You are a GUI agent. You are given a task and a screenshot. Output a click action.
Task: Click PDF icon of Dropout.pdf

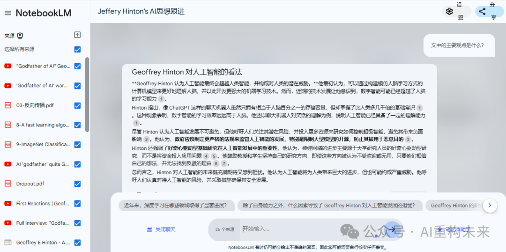click(x=8, y=184)
